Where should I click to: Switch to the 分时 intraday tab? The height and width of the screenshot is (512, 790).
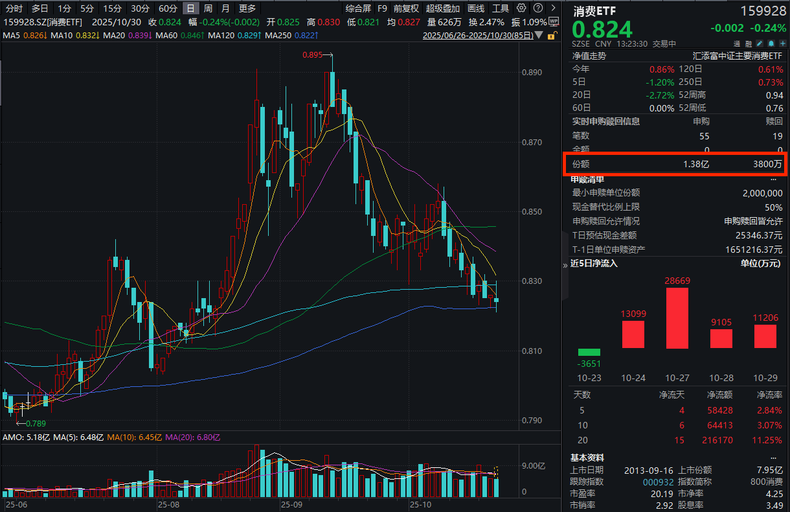(12, 8)
